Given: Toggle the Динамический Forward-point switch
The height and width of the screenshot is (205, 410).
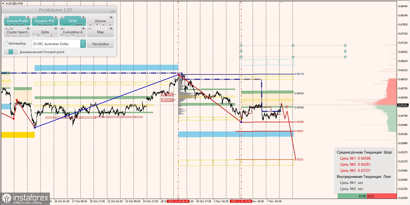Looking at the screenshot, I should pyautogui.click(x=11, y=51).
